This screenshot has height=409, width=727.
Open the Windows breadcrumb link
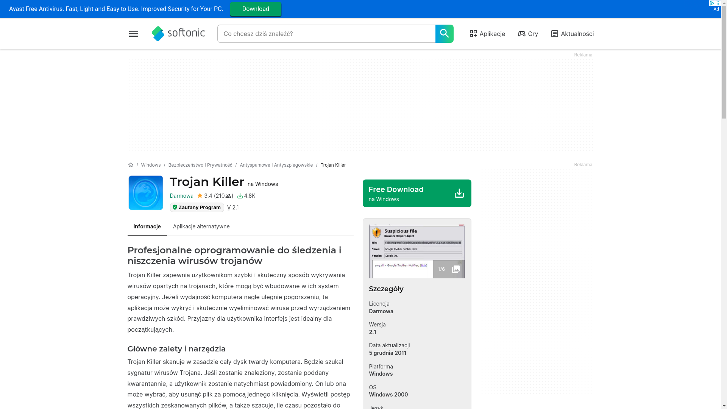(x=151, y=165)
